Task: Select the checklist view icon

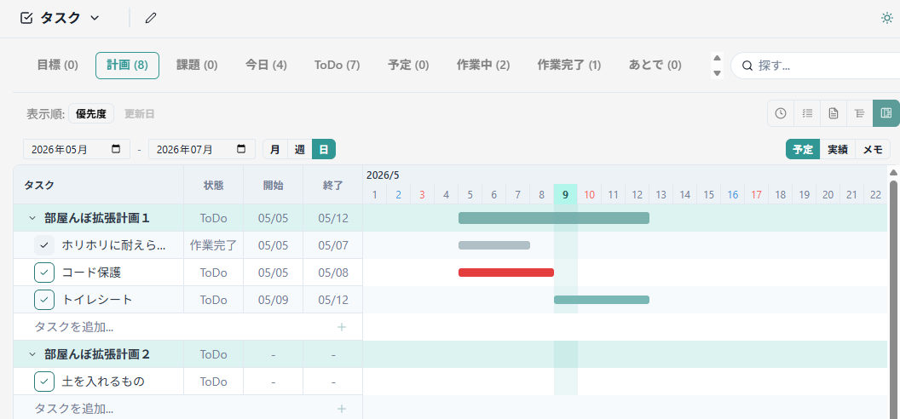Action: pyautogui.click(x=807, y=113)
